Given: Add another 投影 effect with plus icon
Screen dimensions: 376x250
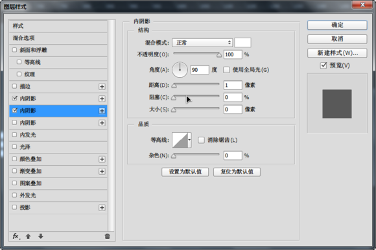Looking at the screenshot, I should coord(102,208).
